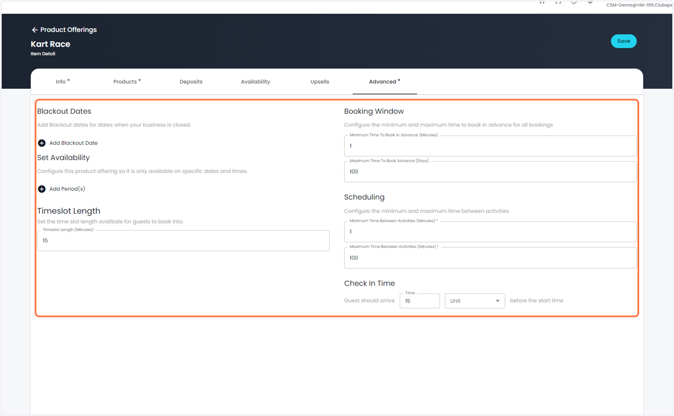674x416 pixels.
Task: Click the Booking Window heading
Action: tap(374, 111)
